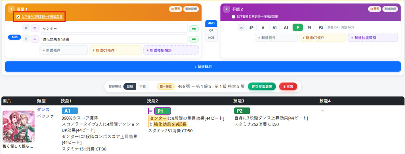Uncheck 以下條件只判定同一行技能效果 in 群組 1
Viewport: 405px width, 154px height.
coord(18,17)
